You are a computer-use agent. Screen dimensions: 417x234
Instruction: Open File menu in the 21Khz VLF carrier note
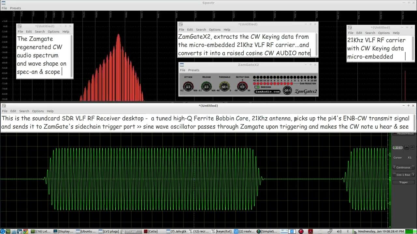click(351, 33)
